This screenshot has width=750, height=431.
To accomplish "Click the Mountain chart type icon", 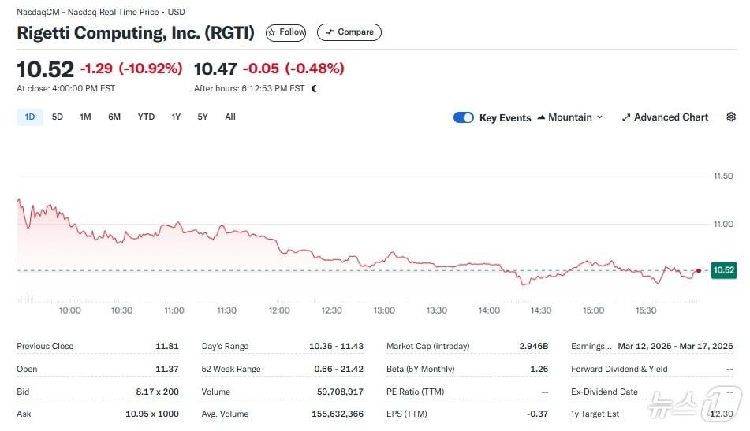I will point(541,117).
